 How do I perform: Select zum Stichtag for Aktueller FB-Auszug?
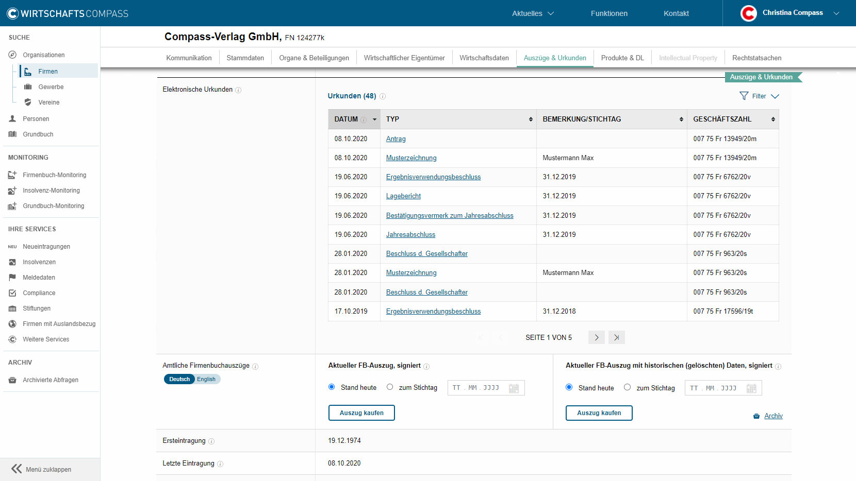point(390,387)
